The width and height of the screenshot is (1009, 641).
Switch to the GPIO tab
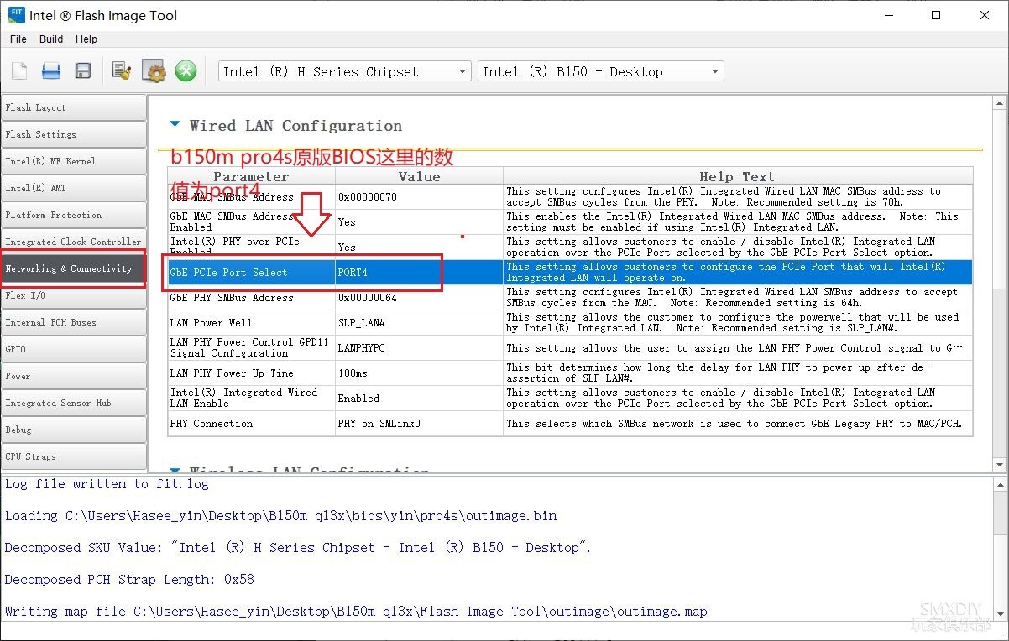click(73, 349)
